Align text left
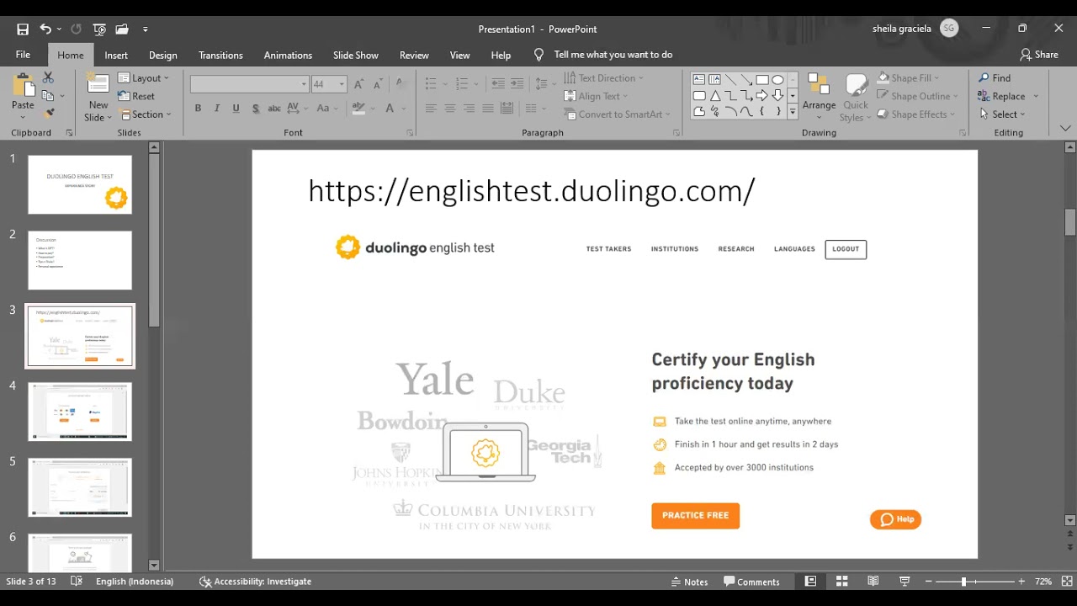Image resolution: width=1077 pixels, height=606 pixels. tap(431, 108)
